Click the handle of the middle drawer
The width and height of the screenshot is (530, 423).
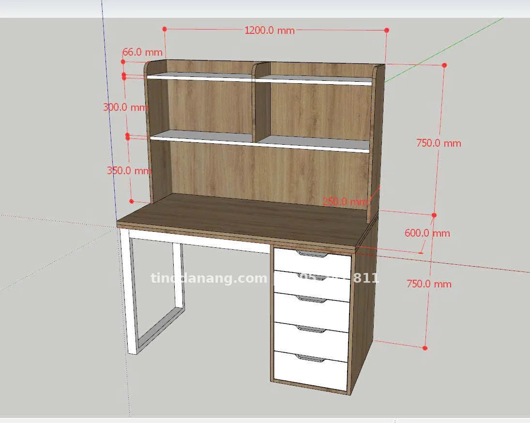point(311,299)
